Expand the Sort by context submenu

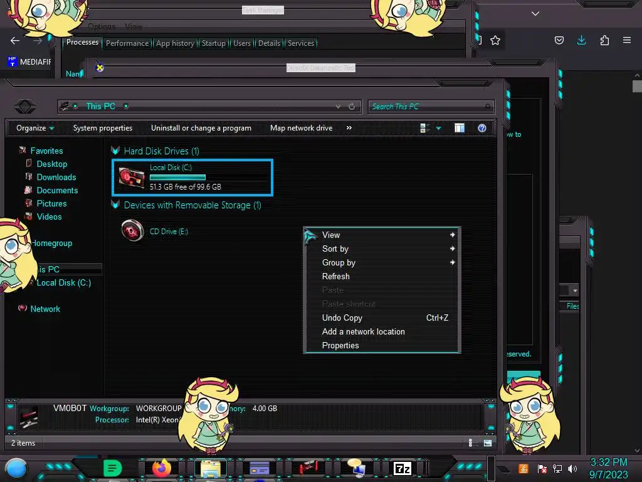pos(382,249)
